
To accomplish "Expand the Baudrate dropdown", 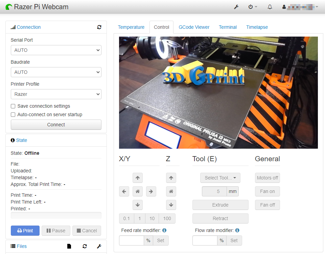I will 56,72.
